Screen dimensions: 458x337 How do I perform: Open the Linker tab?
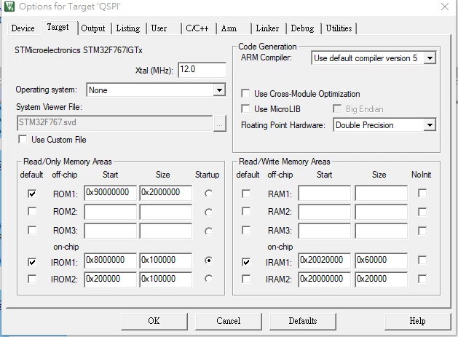[x=268, y=28]
